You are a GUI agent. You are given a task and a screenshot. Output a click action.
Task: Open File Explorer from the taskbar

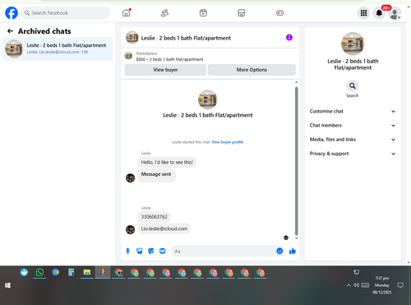pos(87,272)
